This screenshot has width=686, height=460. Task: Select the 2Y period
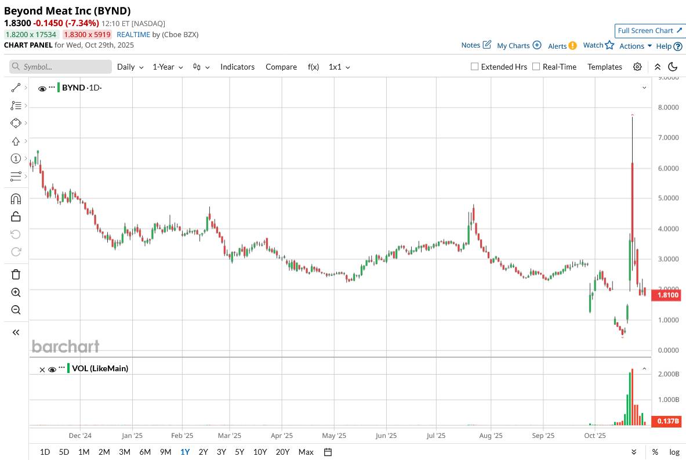pyautogui.click(x=204, y=452)
